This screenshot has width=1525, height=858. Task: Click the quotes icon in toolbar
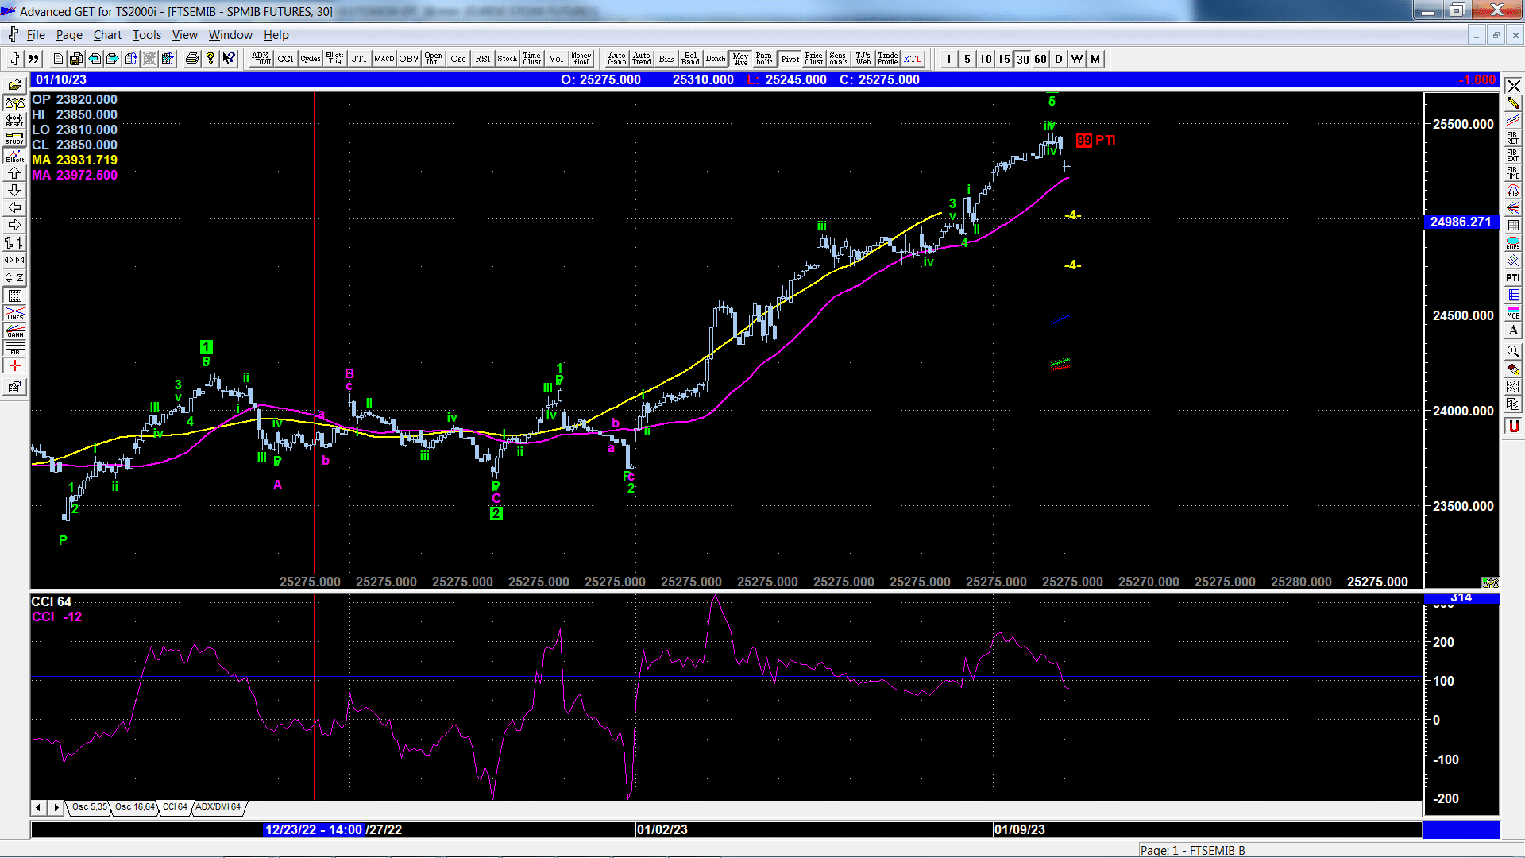(x=33, y=59)
